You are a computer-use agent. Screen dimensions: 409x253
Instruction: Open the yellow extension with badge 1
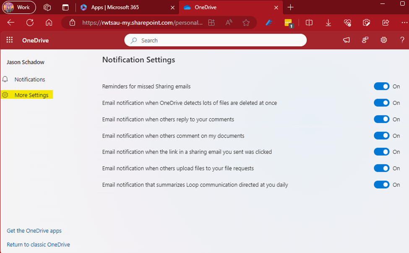289,23
